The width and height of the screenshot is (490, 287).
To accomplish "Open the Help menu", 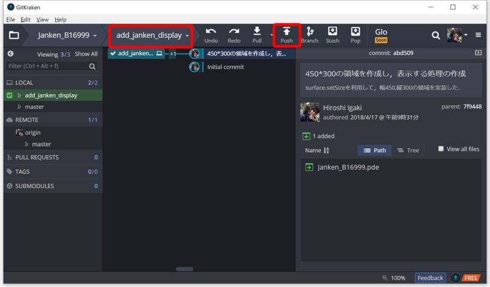I will coord(60,20).
